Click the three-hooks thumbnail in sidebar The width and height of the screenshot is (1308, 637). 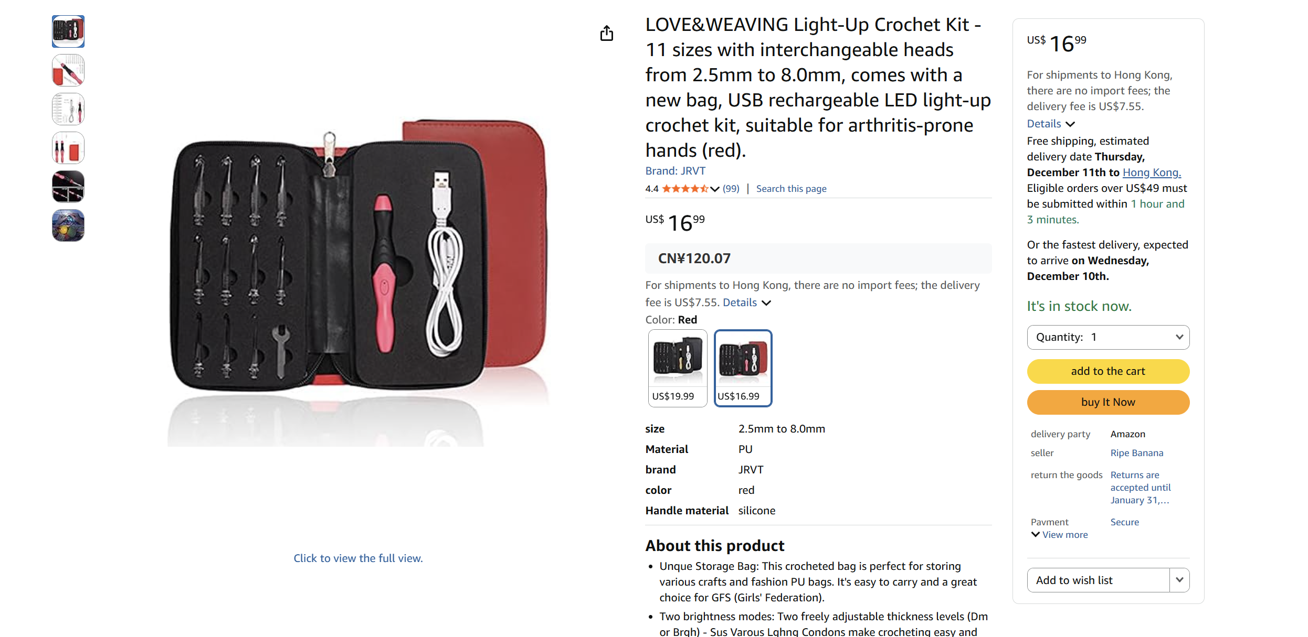pyautogui.click(x=68, y=148)
